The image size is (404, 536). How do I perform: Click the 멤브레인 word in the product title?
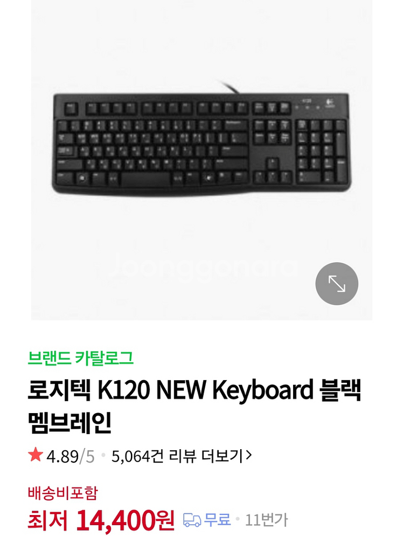(x=69, y=423)
